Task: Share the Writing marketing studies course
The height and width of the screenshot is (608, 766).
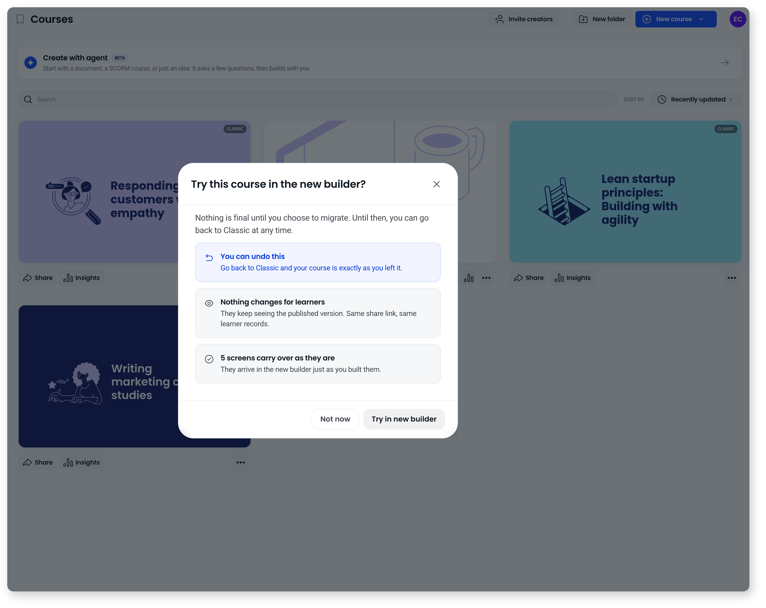Action: coord(38,462)
